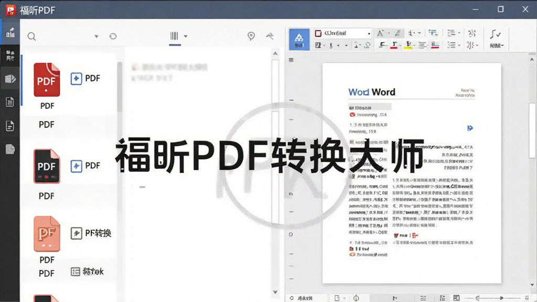This screenshot has width=537, height=302.
Task: Click the up arrow of middle panel scrollbar
Action: pos(275,53)
